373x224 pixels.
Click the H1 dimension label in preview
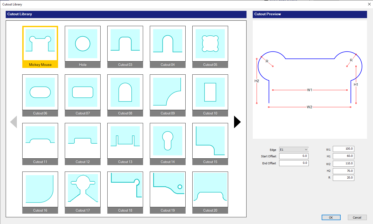click(356, 84)
